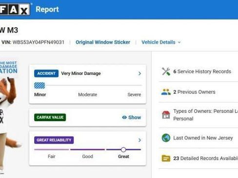Viewport: 238px width, 178px height.
Task: Click the people icon for previous owners
Action: click(166, 92)
